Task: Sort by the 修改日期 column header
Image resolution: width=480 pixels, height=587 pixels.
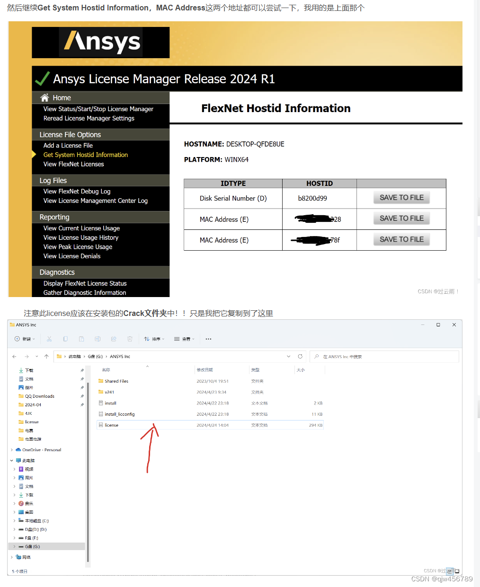Action: (205, 370)
